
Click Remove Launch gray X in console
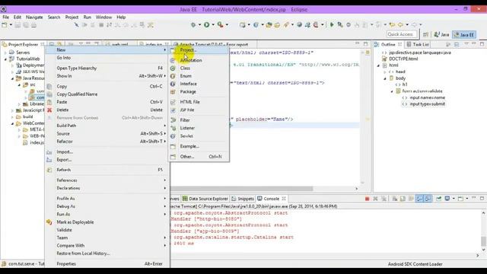point(375,199)
